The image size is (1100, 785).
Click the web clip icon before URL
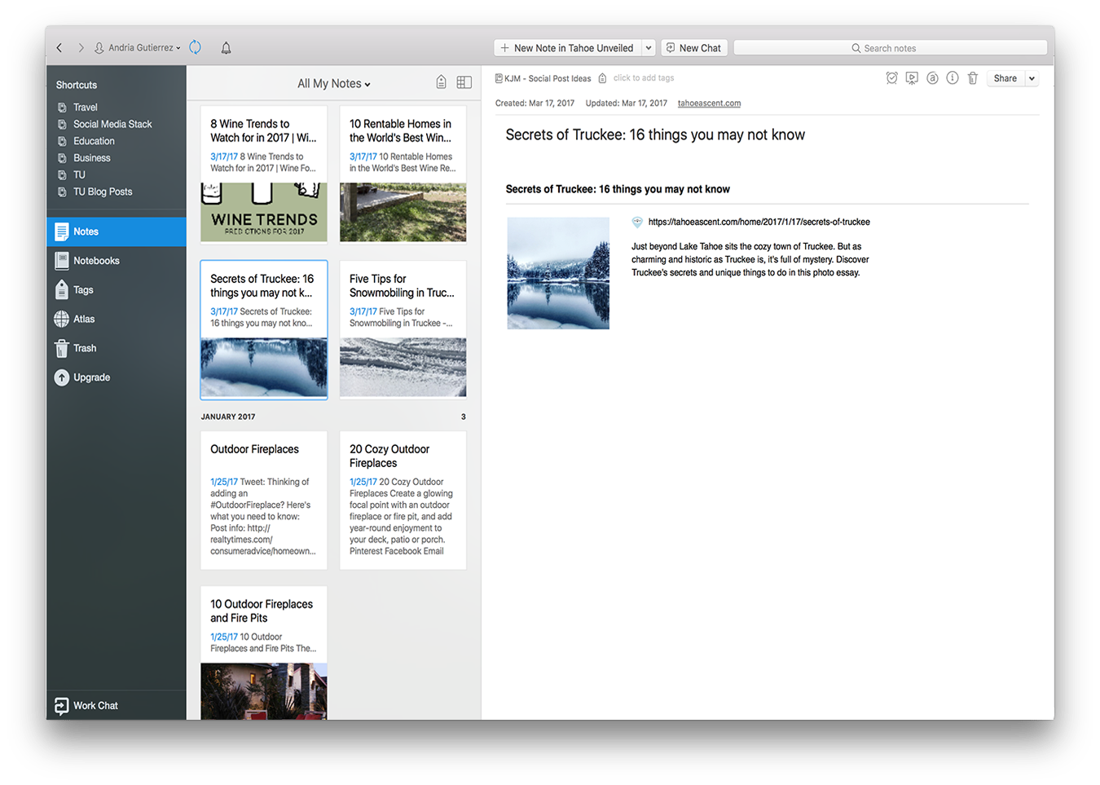[x=637, y=222]
